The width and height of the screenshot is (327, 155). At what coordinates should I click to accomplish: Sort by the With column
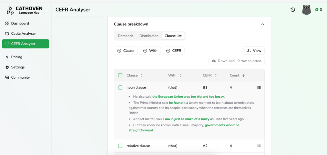point(175,75)
